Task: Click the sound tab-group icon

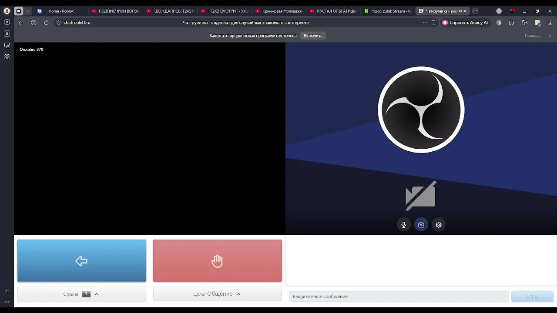Action: coord(18,11)
